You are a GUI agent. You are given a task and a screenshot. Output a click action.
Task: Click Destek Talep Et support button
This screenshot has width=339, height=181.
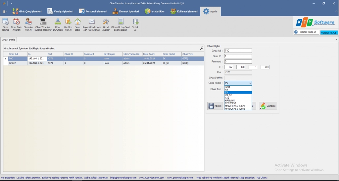click(x=306, y=32)
